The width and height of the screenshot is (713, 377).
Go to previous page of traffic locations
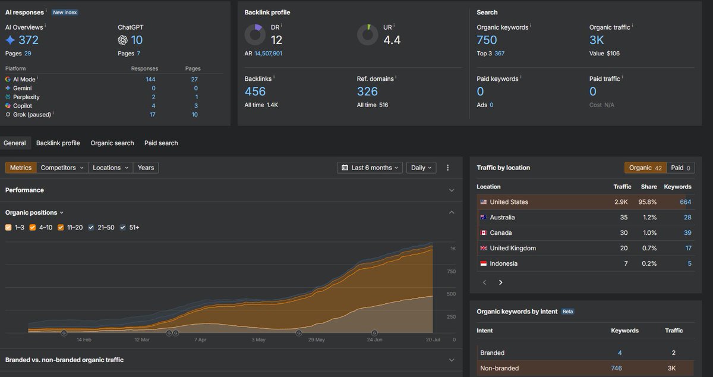click(484, 282)
